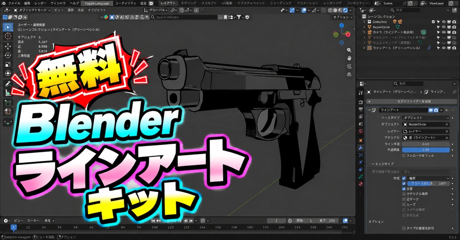Select the Transform tool

pyautogui.click(x=8, y=73)
